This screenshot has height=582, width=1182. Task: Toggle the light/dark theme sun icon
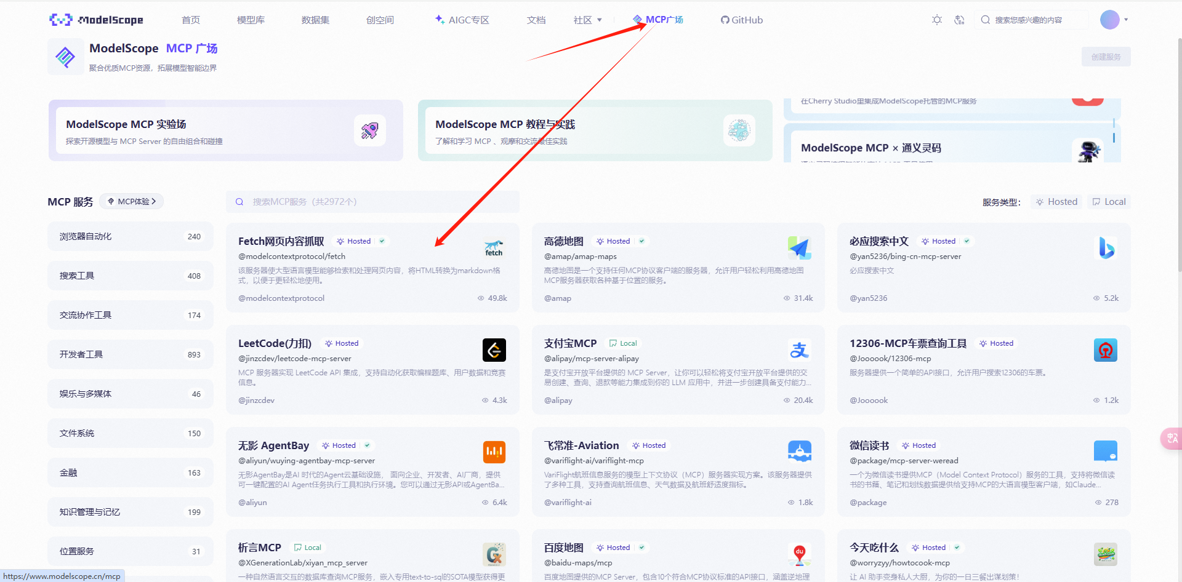point(937,20)
